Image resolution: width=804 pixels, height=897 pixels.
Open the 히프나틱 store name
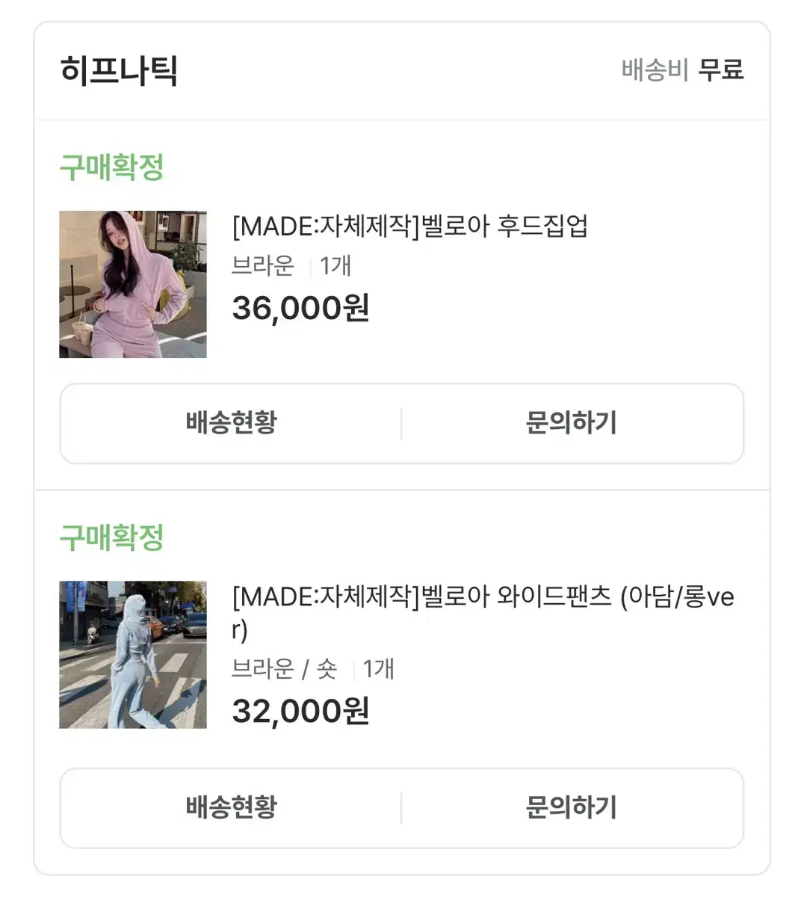coord(119,71)
